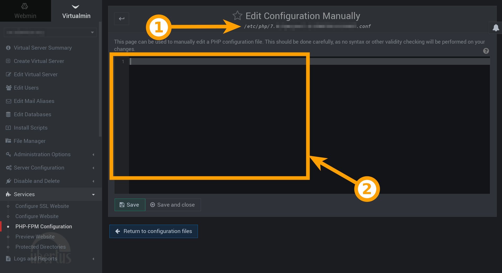Image resolution: width=502 pixels, height=273 pixels.
Task: Toggle the favorite star next to page title
Action: tap(237, 15)
